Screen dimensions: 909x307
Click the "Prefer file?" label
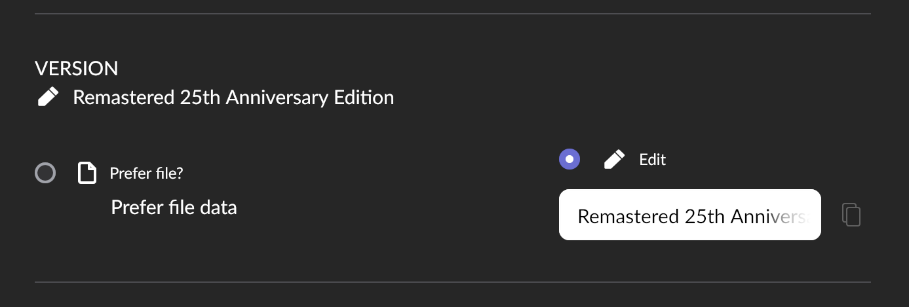[146, 173]
